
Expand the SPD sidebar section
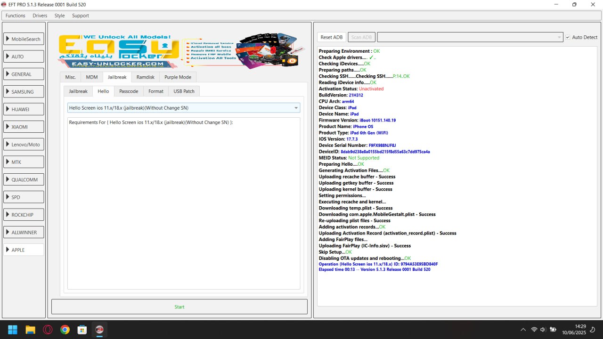click(24, 197)
